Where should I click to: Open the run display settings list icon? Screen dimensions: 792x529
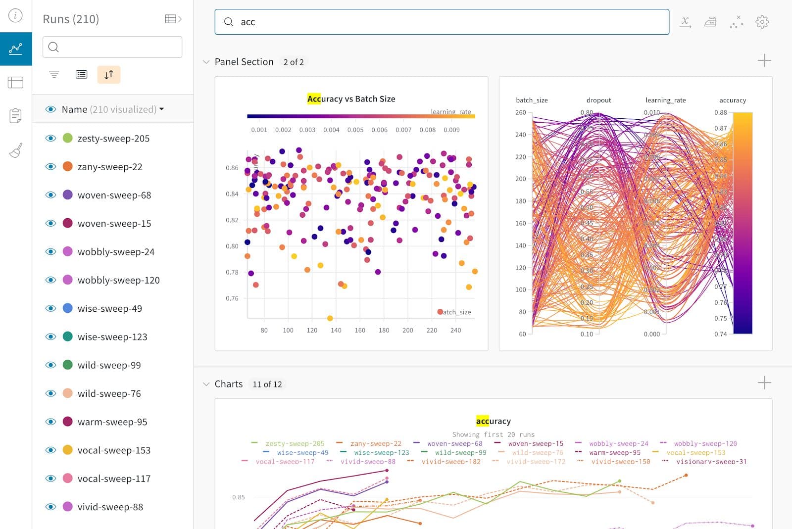81,74
